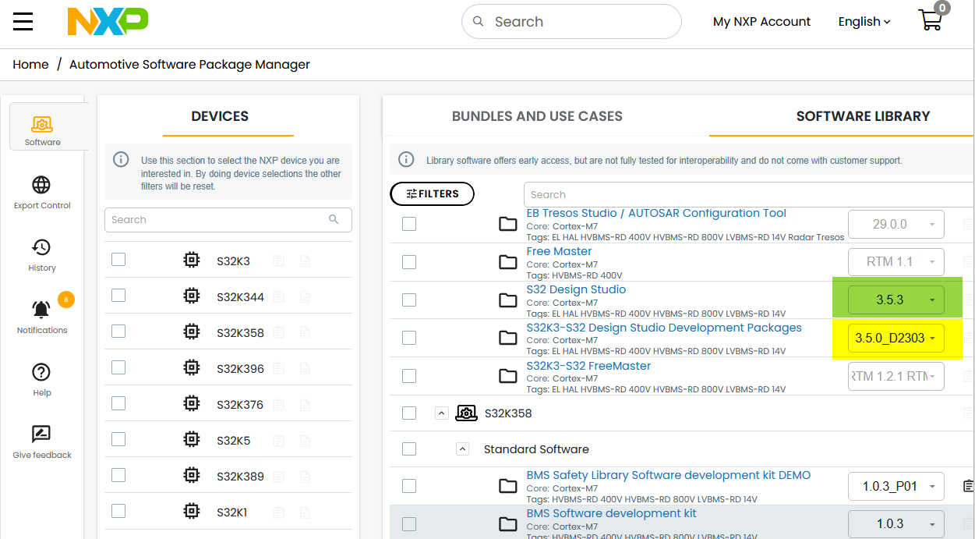The width and height of the screenshot is (975, 539).
Task: Check the S32K344 device checkbox
Action: coord(118,295)
